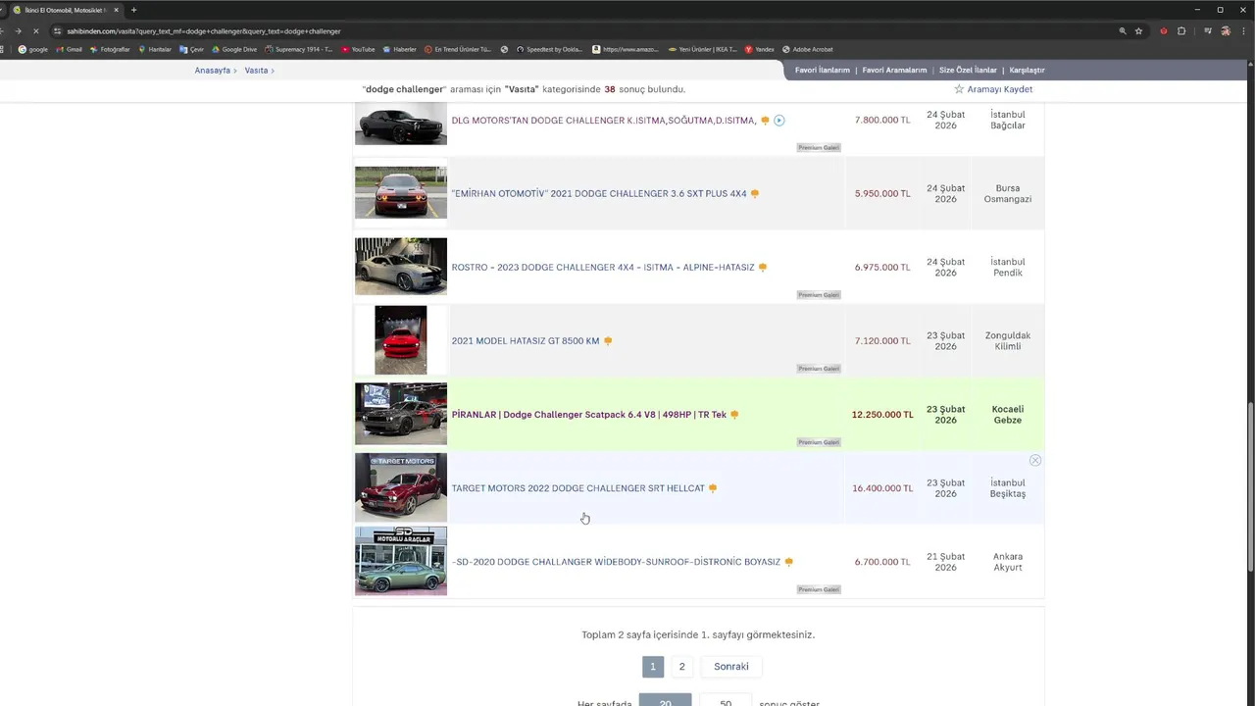The image size is (1255, 706).
Task: Open the Gmail bookmark
Action: click(x=69, y=49)
